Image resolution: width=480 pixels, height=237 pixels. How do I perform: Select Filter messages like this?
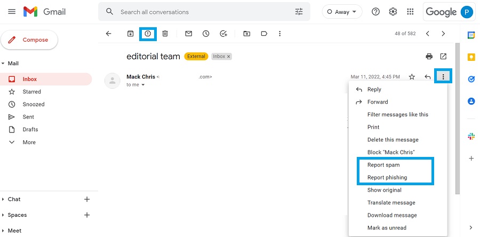pyautogui.click(x=398, y=115)
